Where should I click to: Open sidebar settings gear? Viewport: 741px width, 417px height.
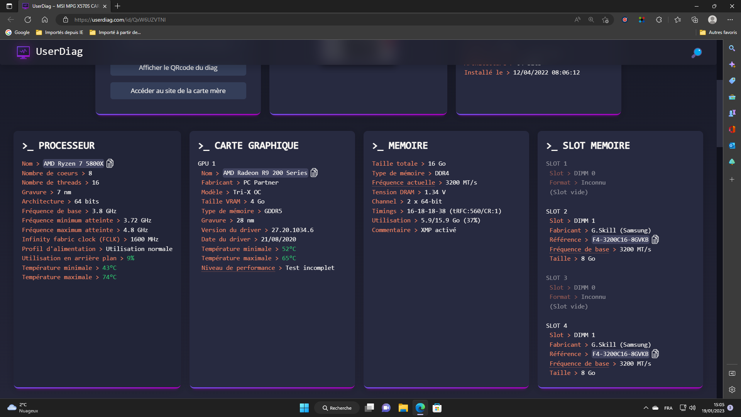732,390
